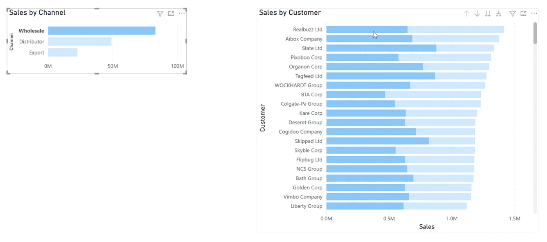Viewport: 547px width, 242px height.
Task: Open filter icon on Sales by Channel
Action: click(x=160, y=14)
